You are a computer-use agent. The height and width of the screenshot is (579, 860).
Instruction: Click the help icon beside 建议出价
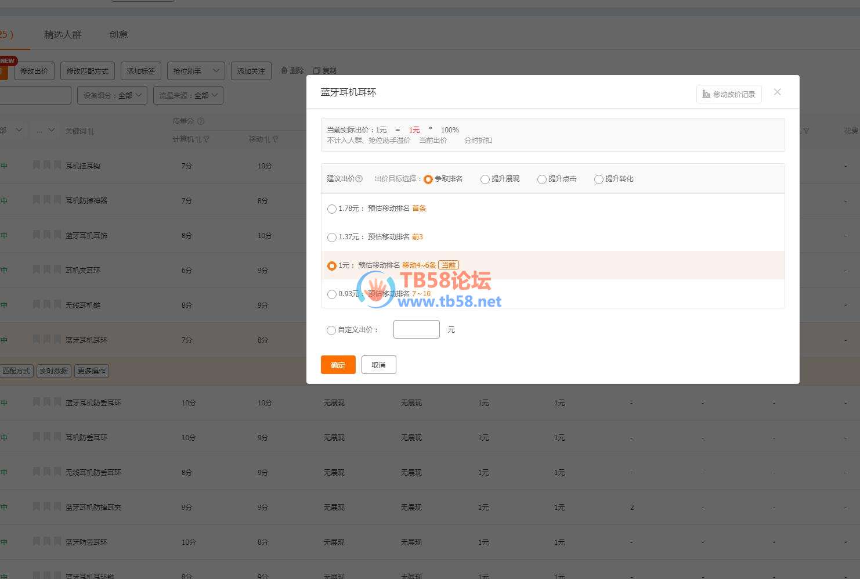pyautogui.click(x=359, y=179)
